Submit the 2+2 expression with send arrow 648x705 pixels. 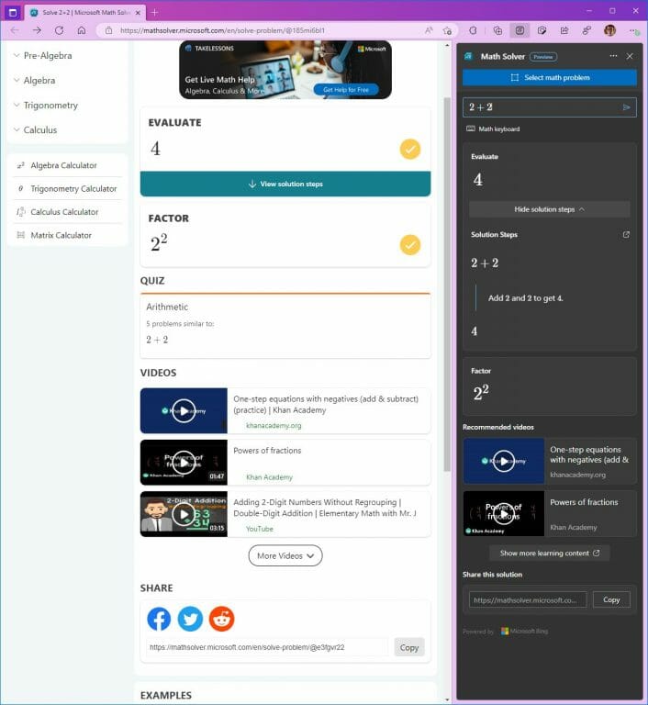(626, 107)
